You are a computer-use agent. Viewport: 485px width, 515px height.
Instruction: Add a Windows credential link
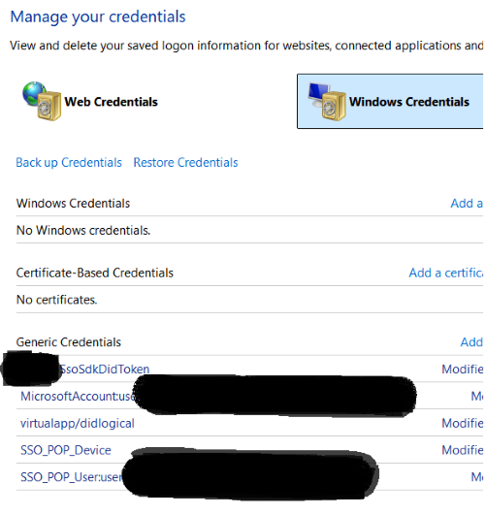(x=467, y=204)
